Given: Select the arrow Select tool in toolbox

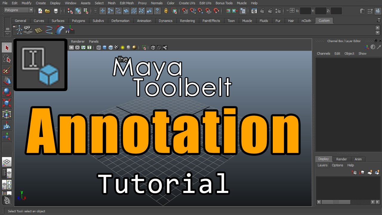Looking at the screenshot, I should pyautogui.click(x=7, y=48).
